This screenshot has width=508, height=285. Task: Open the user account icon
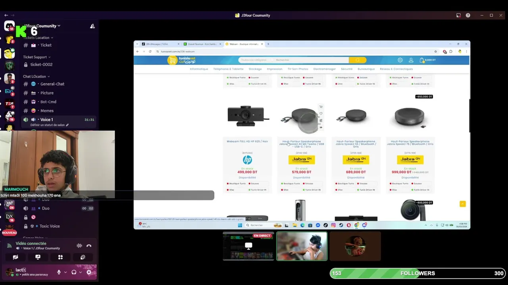point(411,60)
